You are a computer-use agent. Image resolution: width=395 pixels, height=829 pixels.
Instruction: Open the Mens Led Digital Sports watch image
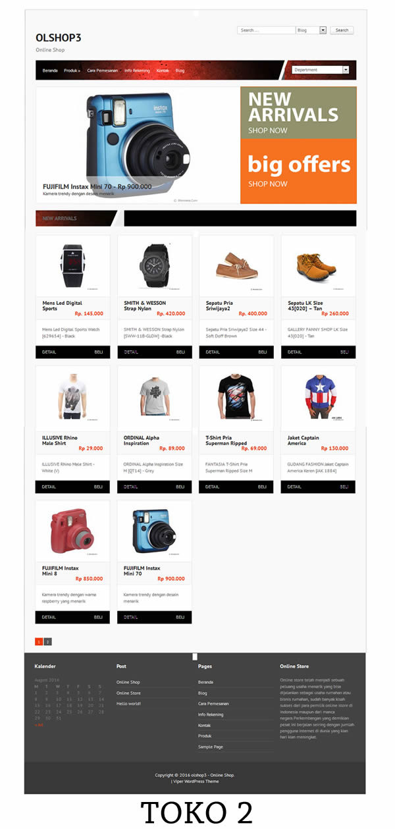pos(73,265)
